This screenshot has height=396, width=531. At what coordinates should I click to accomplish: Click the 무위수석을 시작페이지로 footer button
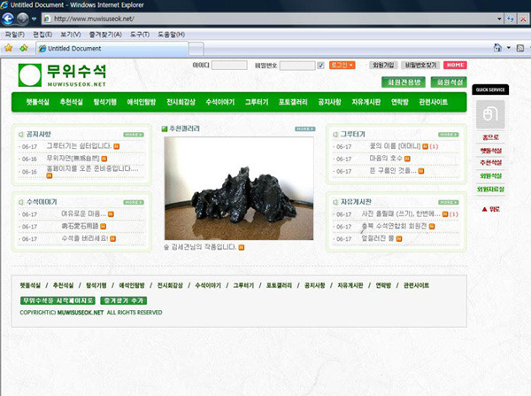point(58,300)
